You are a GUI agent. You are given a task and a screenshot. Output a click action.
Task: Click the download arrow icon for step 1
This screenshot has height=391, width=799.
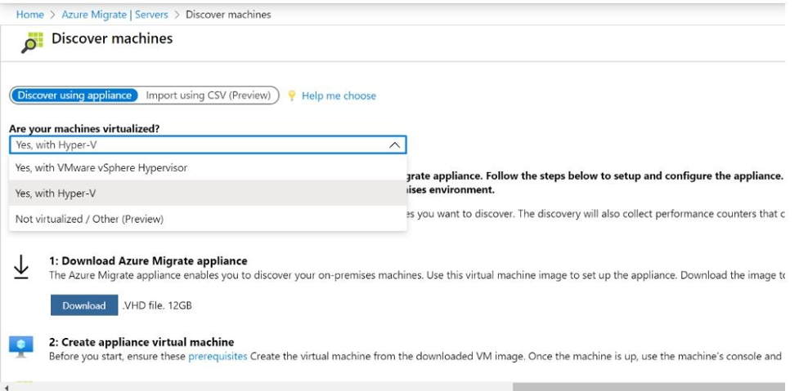21,266
